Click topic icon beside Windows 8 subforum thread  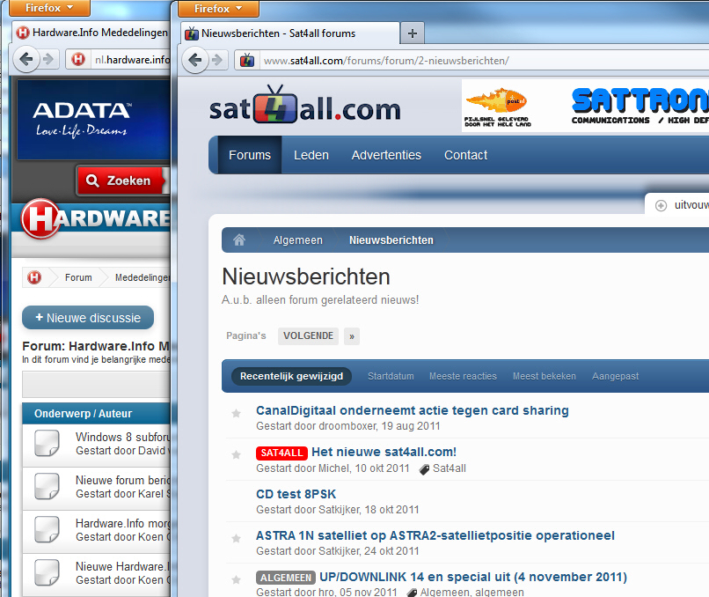(47, 443)
